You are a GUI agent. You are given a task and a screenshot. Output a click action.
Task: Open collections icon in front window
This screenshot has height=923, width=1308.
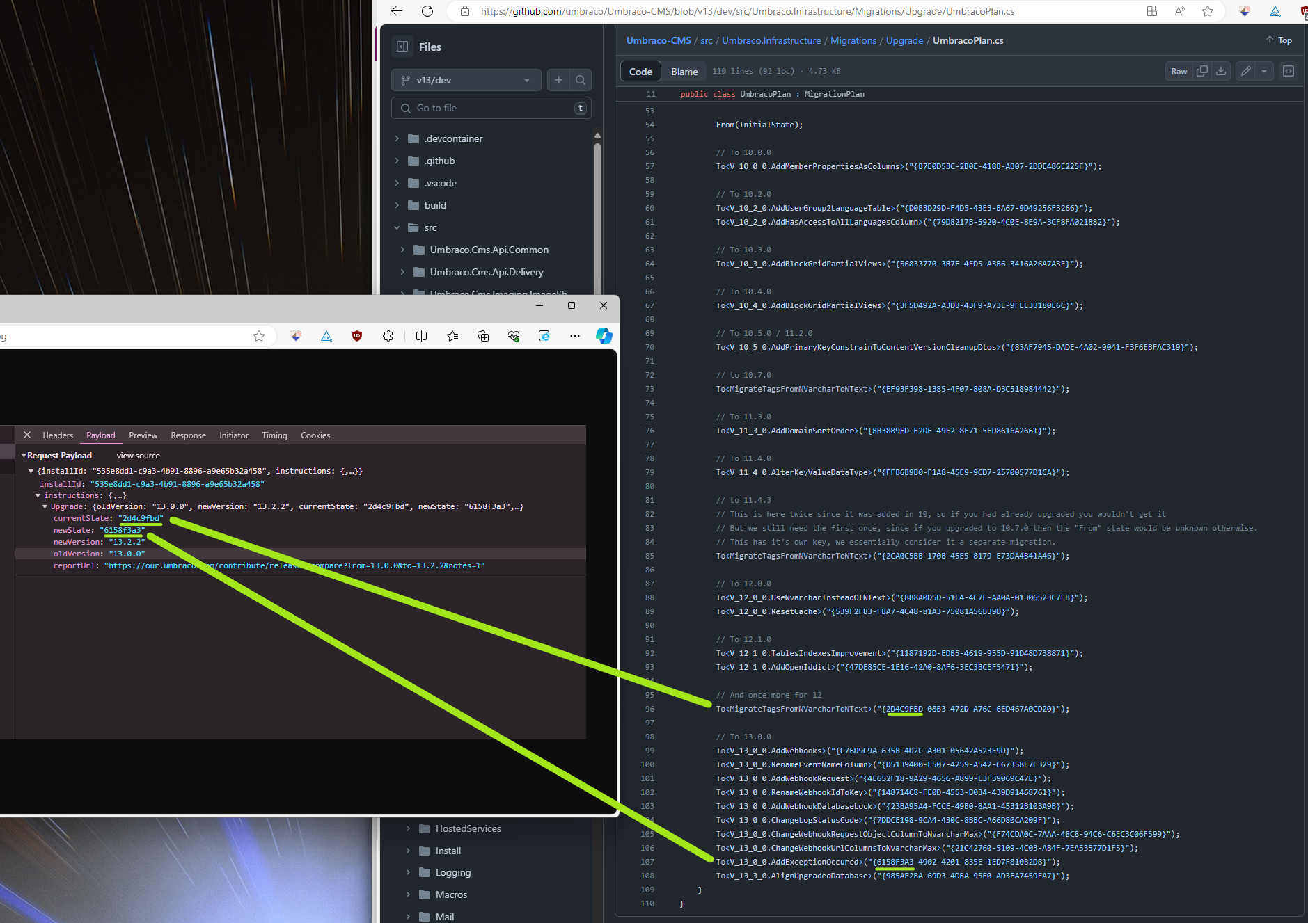pyautogui.click(x=483, y=336)
